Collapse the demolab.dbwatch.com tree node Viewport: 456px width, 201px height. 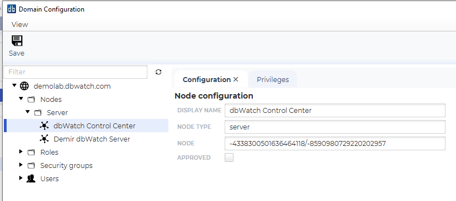[14, 85]
